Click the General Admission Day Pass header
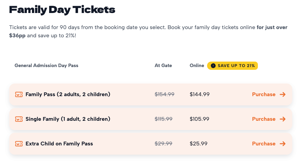Screen dimensions: 308x168 46,65
